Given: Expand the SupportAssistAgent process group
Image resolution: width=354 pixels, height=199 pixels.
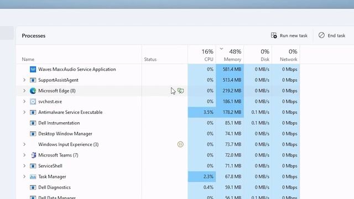Looking at the screenshot, I should pos(24,80).
